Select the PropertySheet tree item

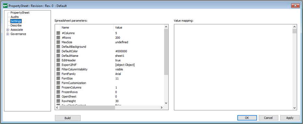20,13
